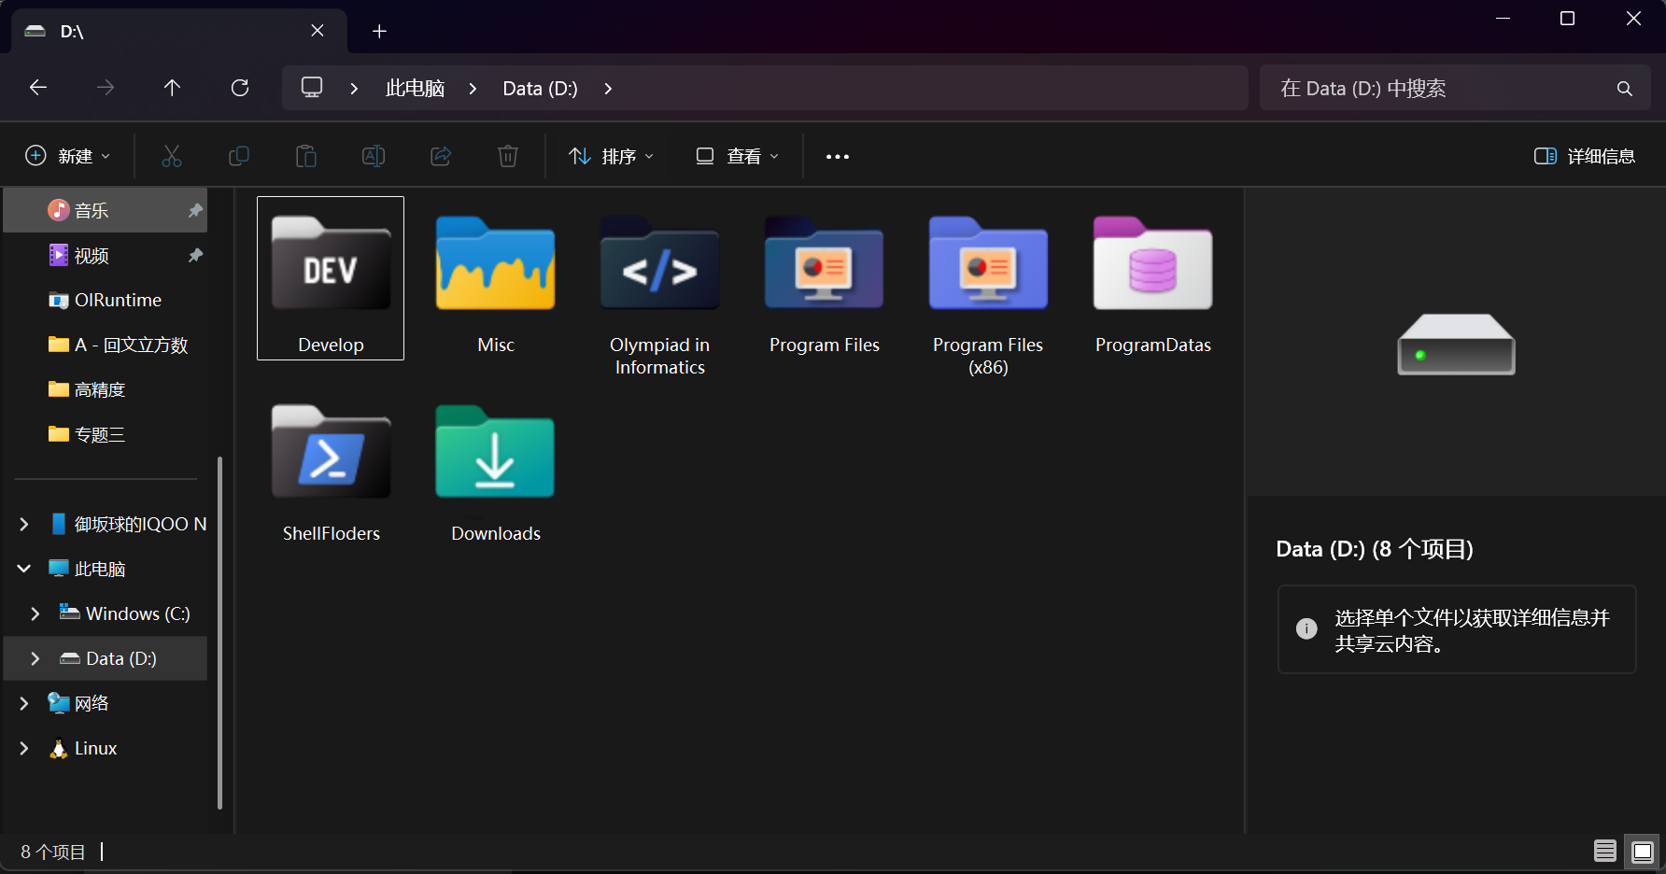Close the D:\ tab
The image size is (1666, 874).
point(318,31)
